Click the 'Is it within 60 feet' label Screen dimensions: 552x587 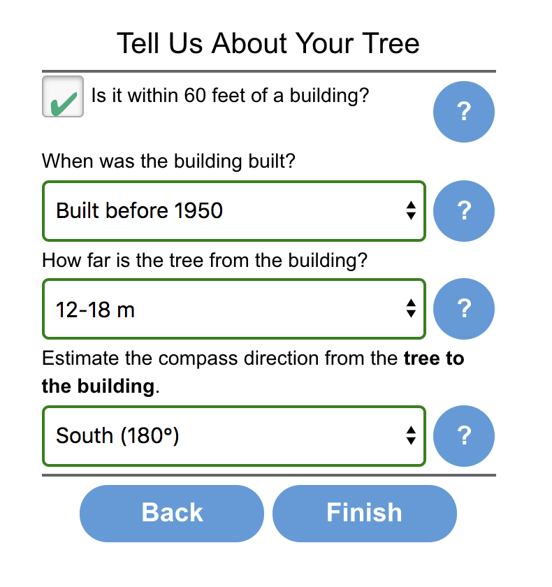click(230, 96)
